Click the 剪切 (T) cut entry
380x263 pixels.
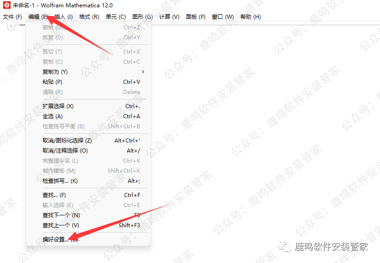pos(88,52)
